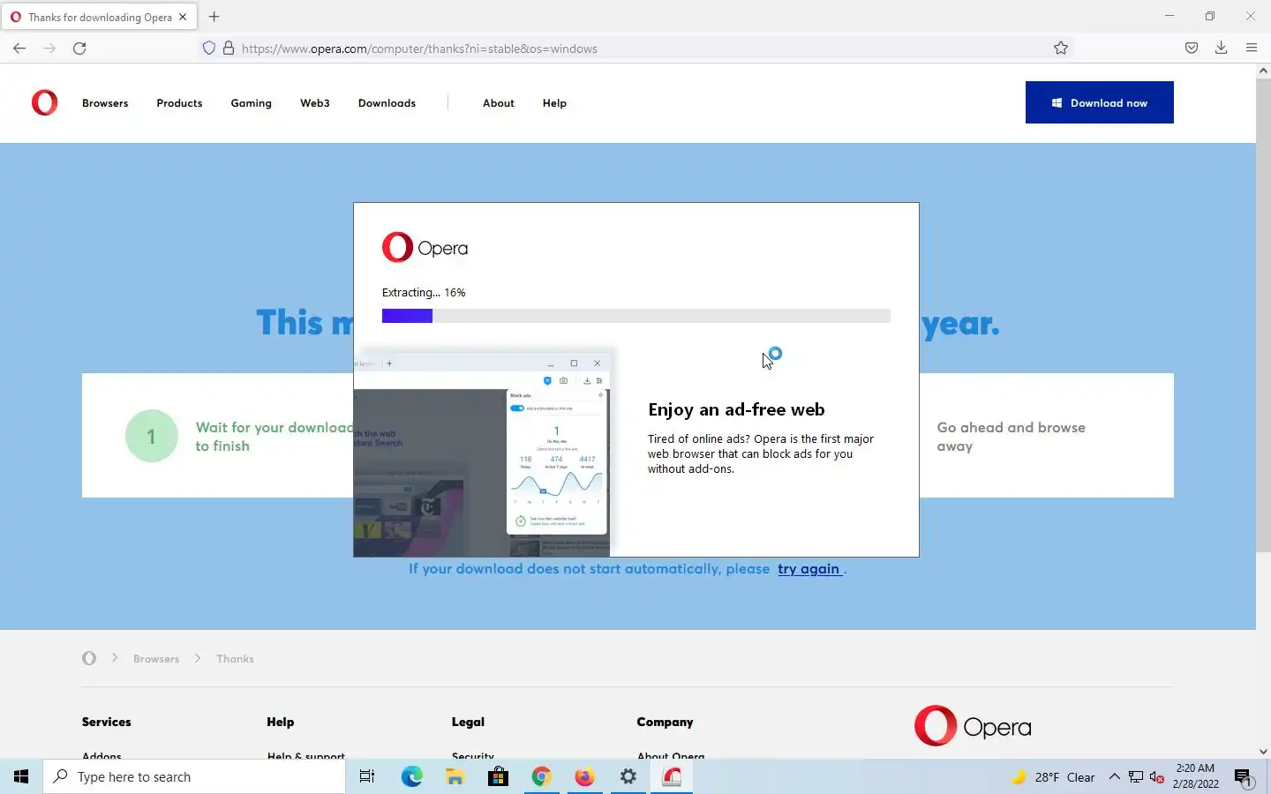The height and width of the screenshot is (794, 1271).
Task: Close the Thanks for downloading Opera tab
Action: (x=183, y=17)
